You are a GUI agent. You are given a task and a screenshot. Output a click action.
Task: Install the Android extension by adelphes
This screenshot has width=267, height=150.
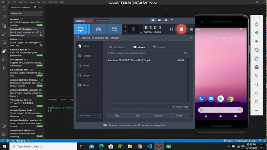pos(40,25)
